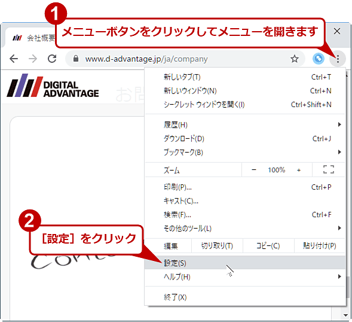View site info via the padlock icon
This screenshot has height=322, width=352.
[x=76, y=59]
